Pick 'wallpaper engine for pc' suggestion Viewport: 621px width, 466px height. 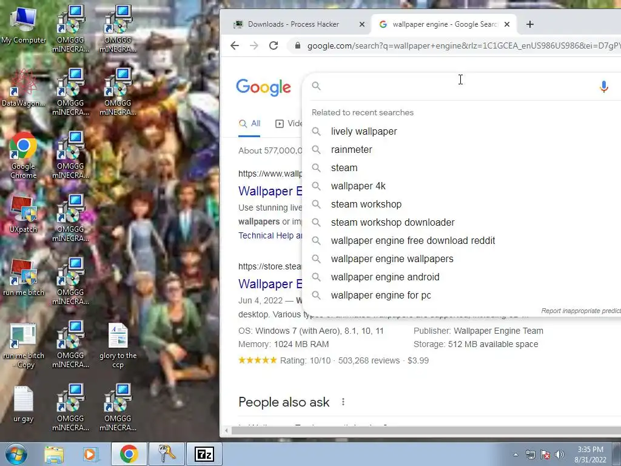(x=381, y=295)
